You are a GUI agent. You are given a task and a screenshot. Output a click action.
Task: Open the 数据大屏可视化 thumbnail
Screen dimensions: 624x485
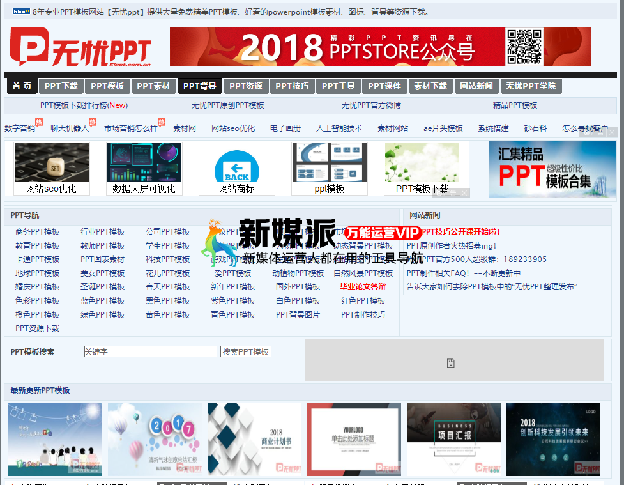144,169
